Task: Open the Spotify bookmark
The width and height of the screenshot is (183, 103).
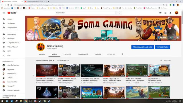Action: (83, 8)
